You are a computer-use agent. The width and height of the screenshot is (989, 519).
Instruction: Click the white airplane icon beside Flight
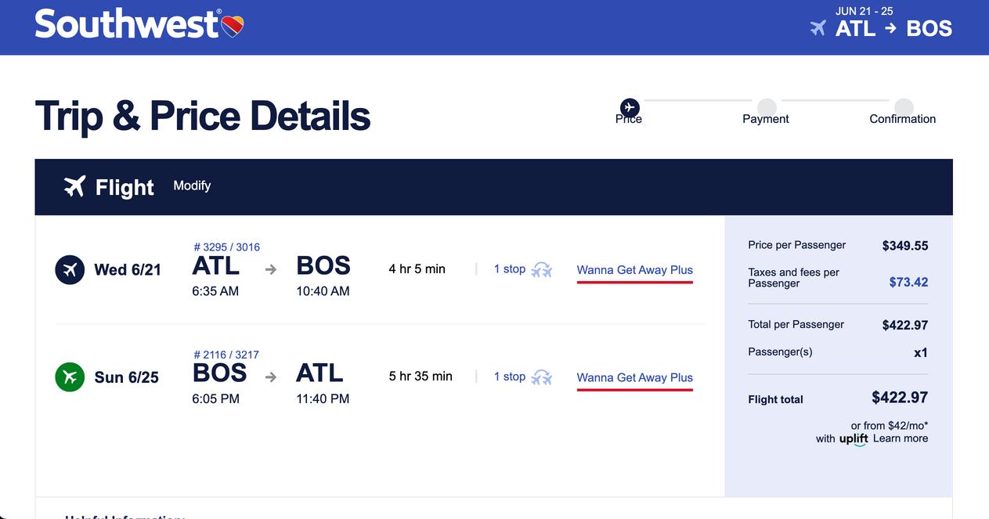pyautogui.click(x=74, y=186)
